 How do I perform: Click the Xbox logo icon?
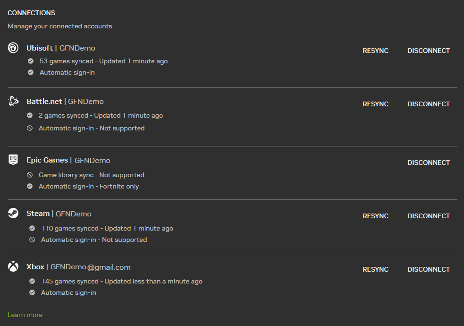coord(13,267)
